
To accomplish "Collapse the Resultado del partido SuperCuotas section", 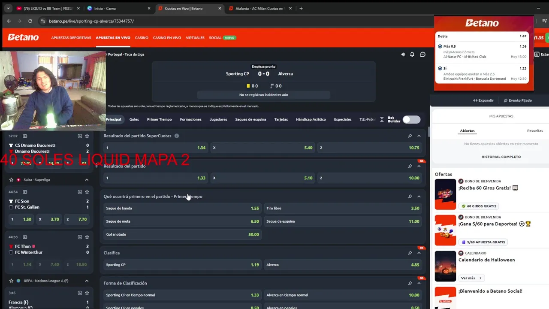I will pyautogui.click(x=419, y=136).
